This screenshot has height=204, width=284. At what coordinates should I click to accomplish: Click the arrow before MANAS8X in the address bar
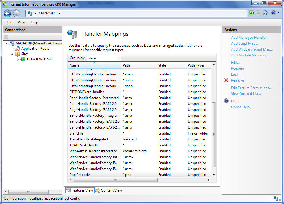pyautogui.click(x=35, y=13)
